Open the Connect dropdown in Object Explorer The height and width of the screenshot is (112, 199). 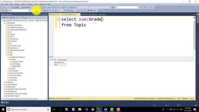[x=5, y=17]
